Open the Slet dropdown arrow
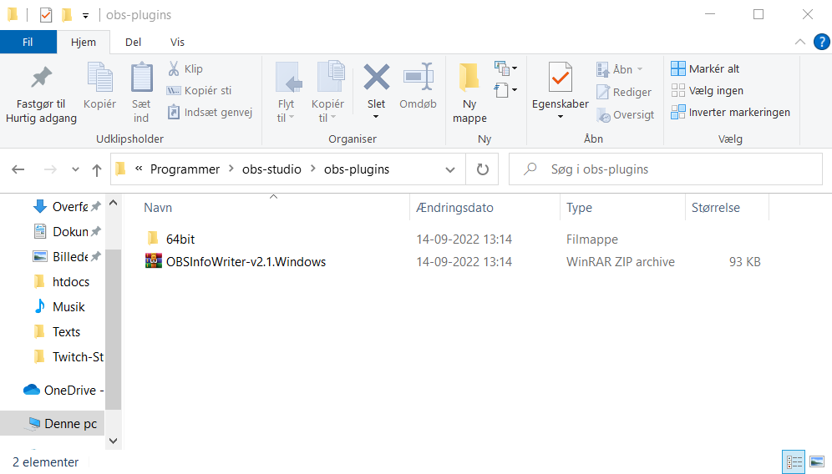Image resolution: width=832 pixels, height=474 pixels. tap(376, 117)
